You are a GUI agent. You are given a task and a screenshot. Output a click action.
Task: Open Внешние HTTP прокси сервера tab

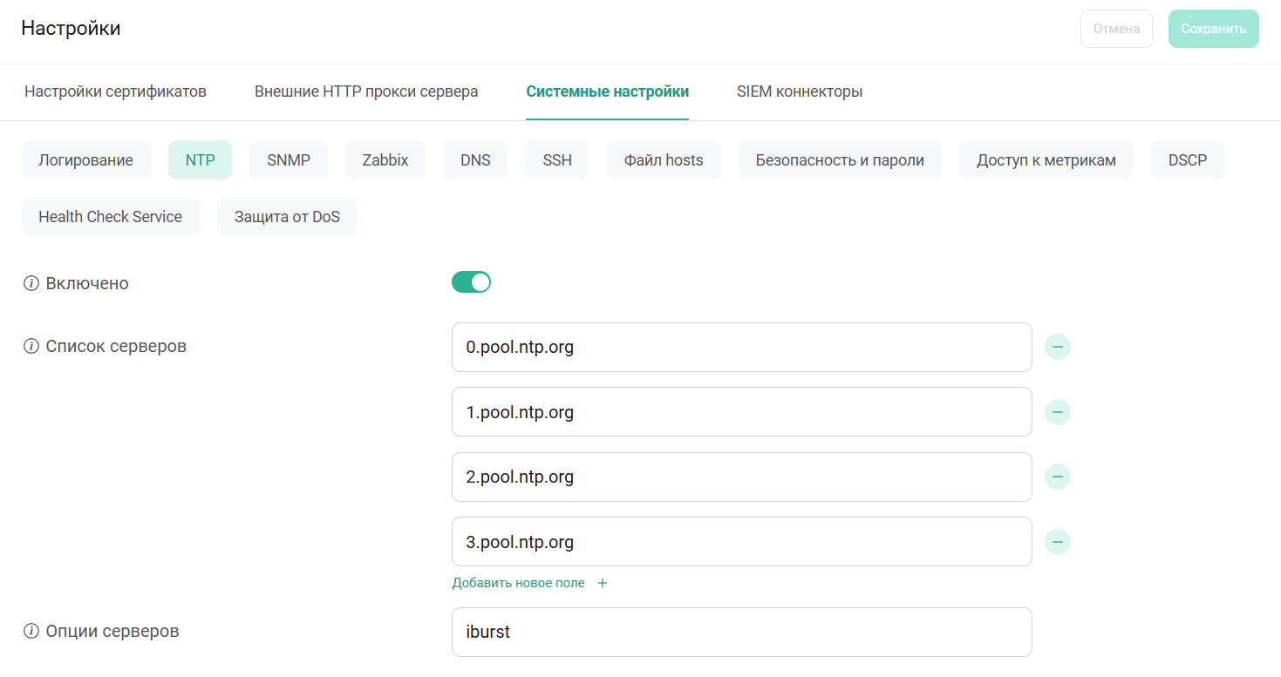click(366, 91)
